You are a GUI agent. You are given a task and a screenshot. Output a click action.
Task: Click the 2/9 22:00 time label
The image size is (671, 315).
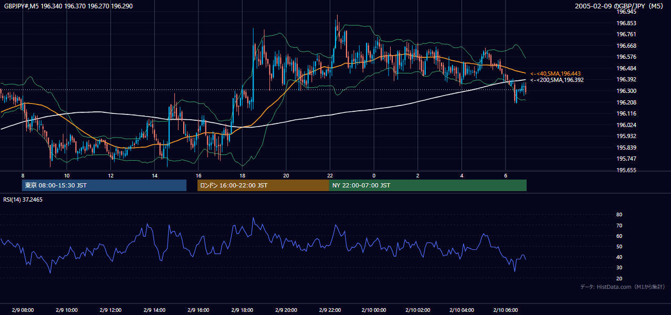[x=330, y=310]
